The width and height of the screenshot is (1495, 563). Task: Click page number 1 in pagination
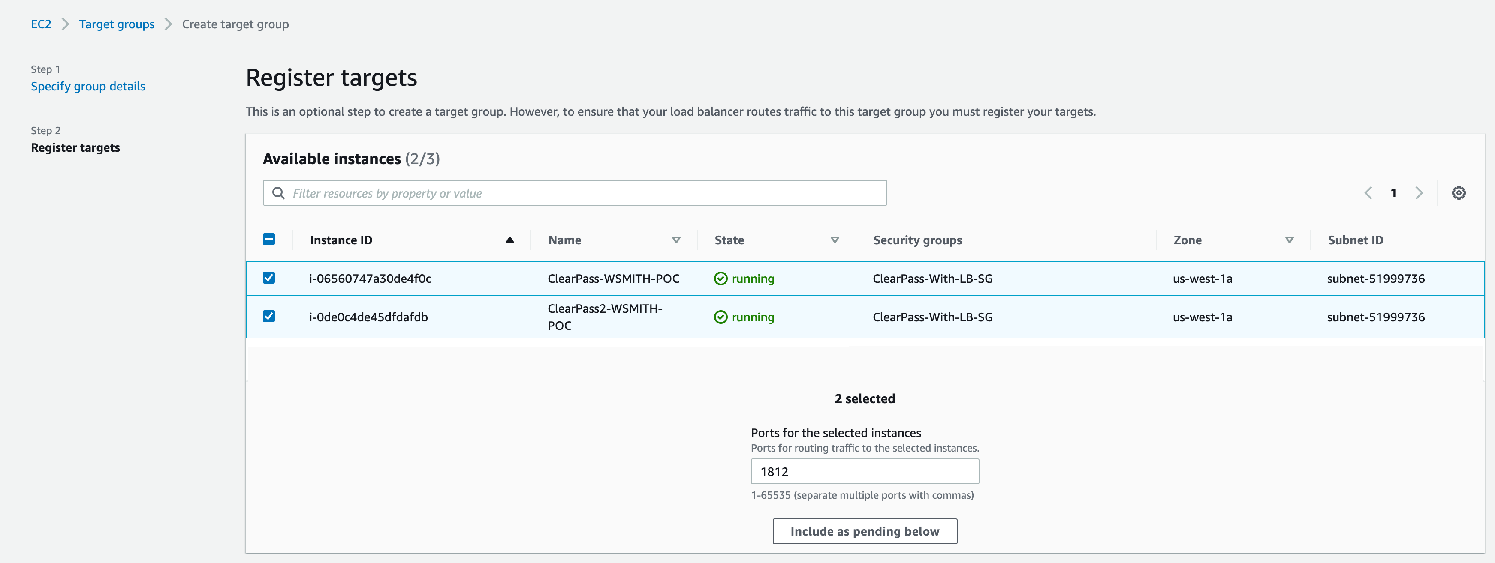coord(1394,192)
